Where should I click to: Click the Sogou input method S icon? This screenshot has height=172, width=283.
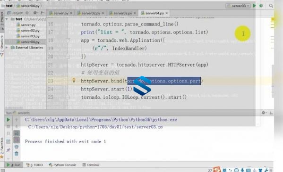pyautogui.click(x=217, y=170)
